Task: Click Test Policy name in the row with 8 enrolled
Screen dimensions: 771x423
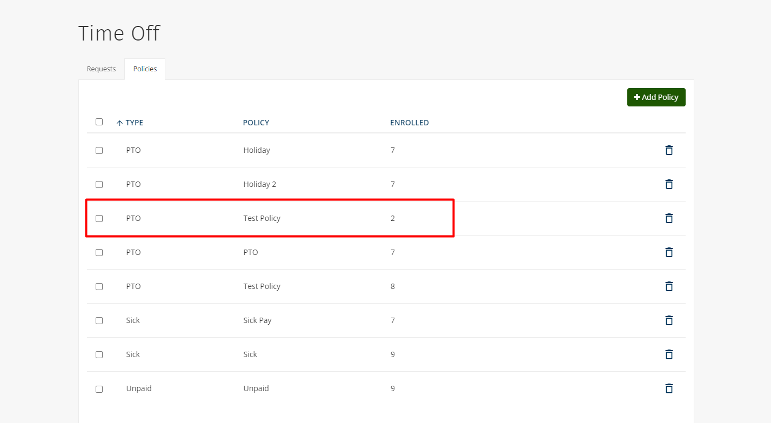Action: (262, 286)
